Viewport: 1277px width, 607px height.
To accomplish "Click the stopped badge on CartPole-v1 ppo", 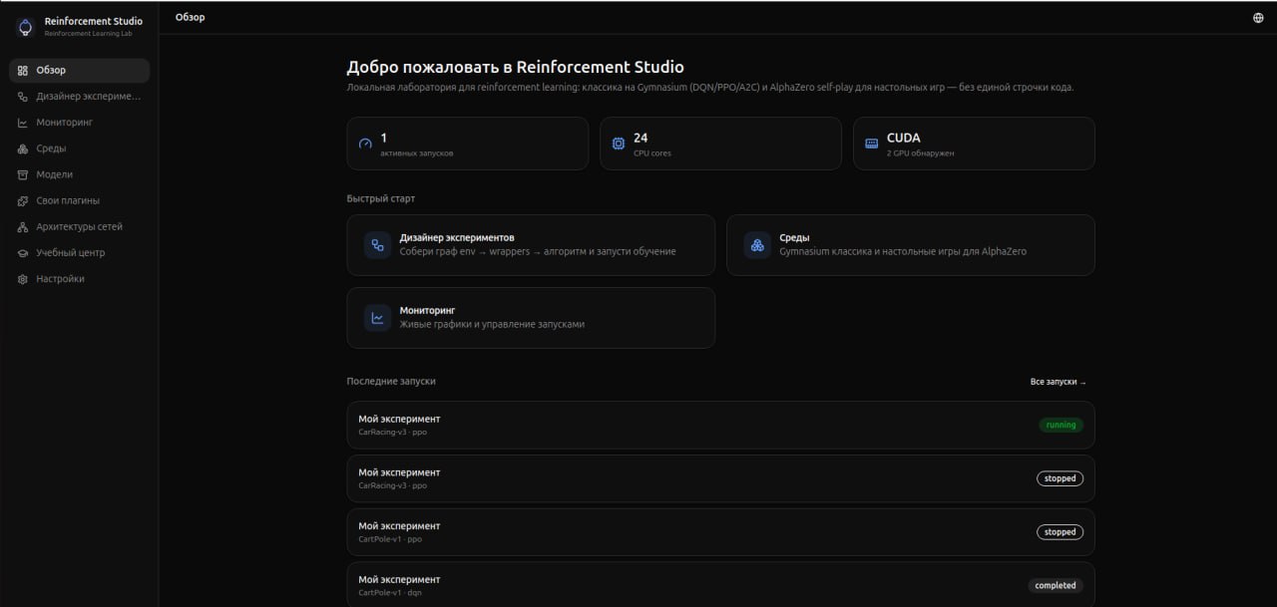I will pos(1060,532).
